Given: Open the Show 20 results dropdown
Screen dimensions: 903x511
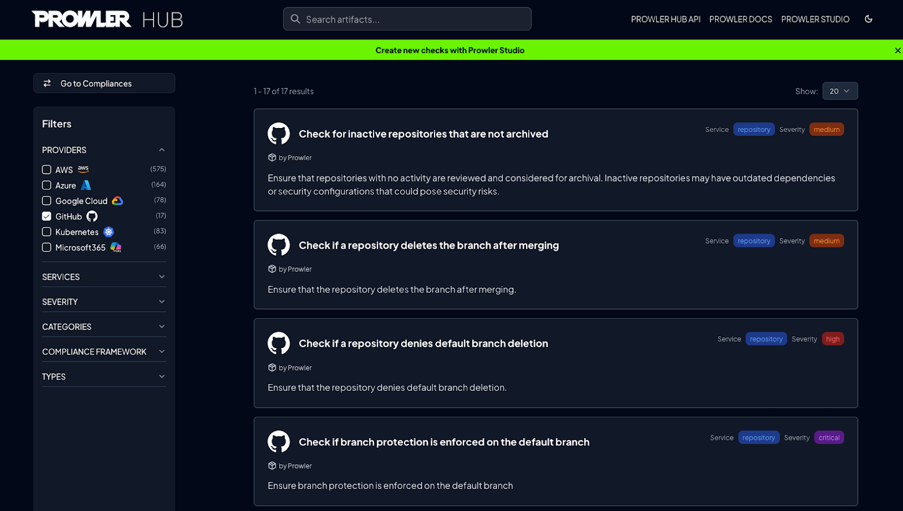Looking at the screenshot, I should (x=840, y=91).
